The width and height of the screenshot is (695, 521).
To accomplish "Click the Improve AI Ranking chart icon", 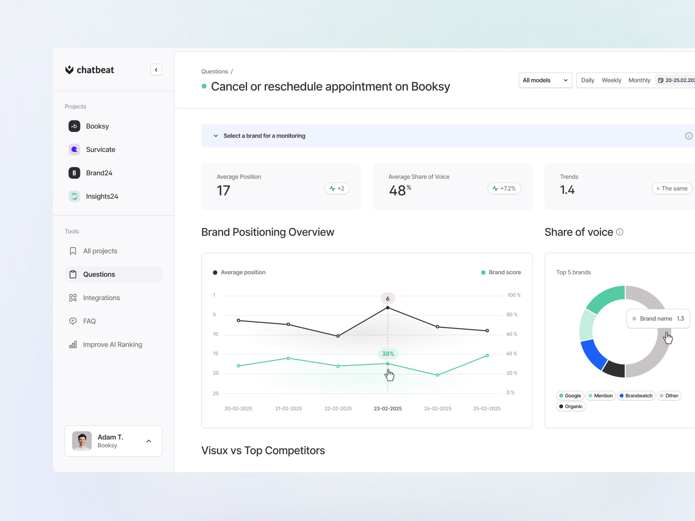I will click(73, 345).
